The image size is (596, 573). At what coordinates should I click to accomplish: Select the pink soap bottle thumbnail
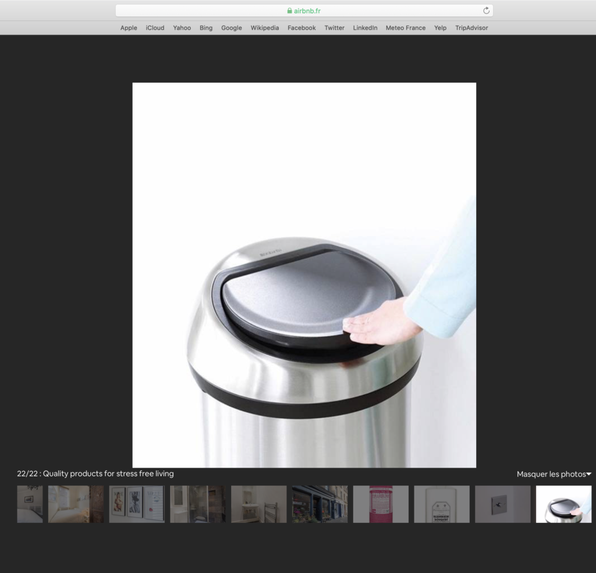pyautogui.click(x=381, y=504)
